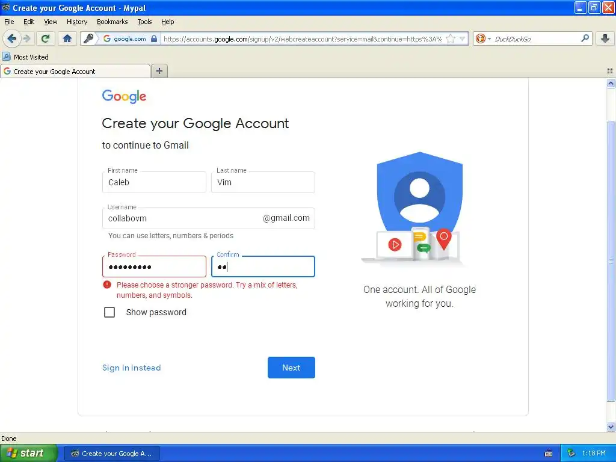Open the DuckDuckGo search engine selector
The image size is (616, 462).
click(x=483, y=38)
